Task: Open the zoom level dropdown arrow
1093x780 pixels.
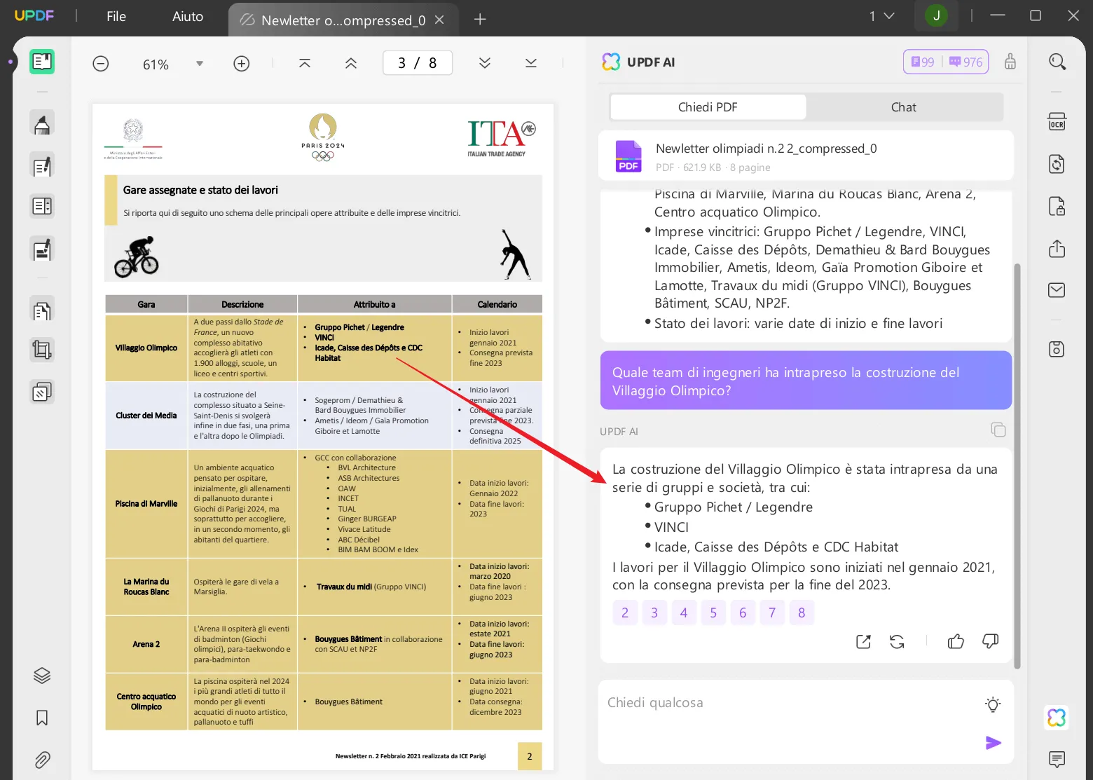Action: (200, 64)
